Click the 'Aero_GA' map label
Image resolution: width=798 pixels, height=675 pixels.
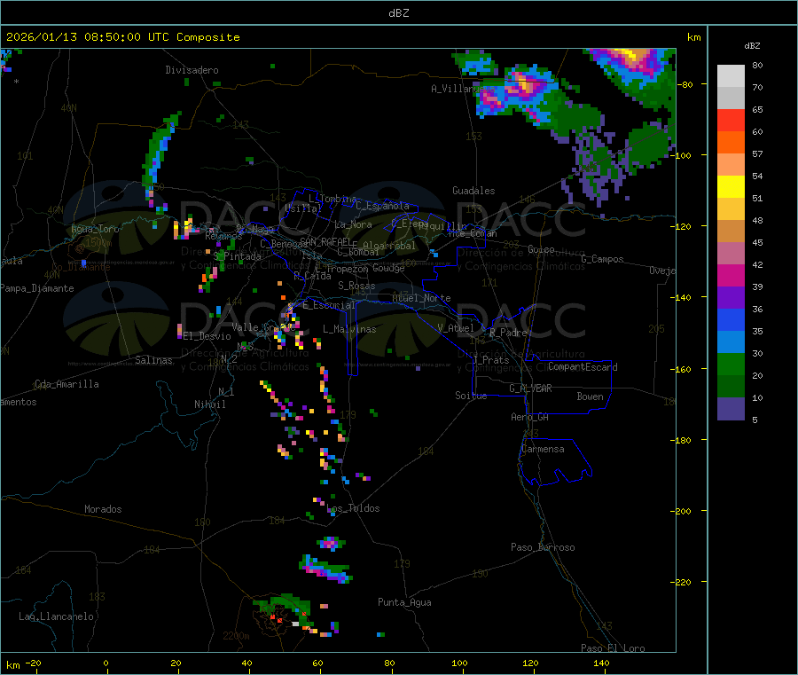click(530, 417)
